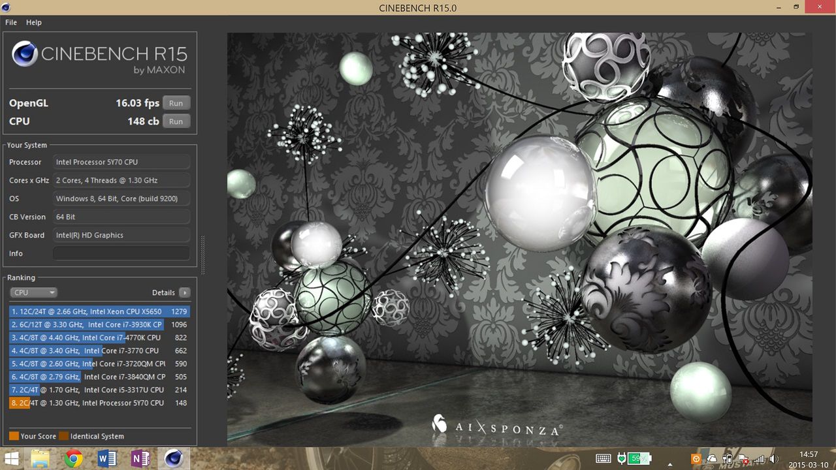
Task: Click the CB Version 64 Bit field
Action: point(121,217)
